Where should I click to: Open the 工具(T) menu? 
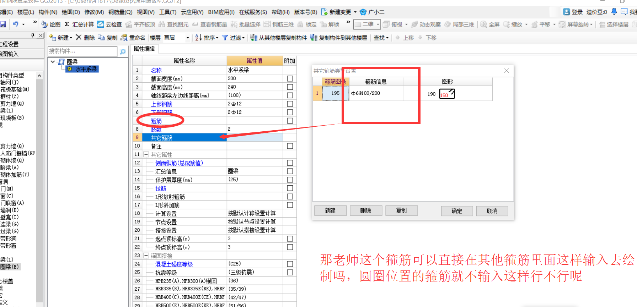(x=168, y=12)
